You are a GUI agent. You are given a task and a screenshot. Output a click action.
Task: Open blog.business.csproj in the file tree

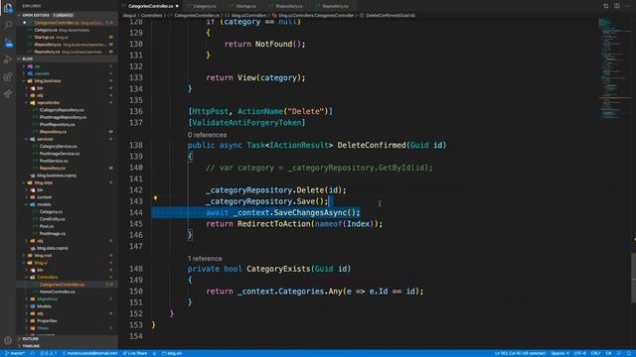click(x=67, y=176)
